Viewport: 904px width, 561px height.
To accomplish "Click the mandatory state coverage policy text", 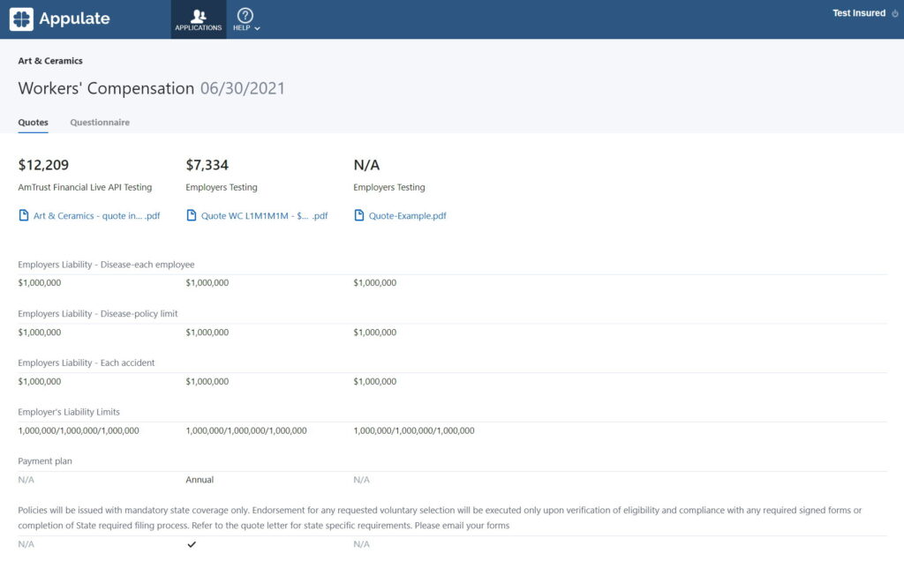I will [x=440, y=517].
